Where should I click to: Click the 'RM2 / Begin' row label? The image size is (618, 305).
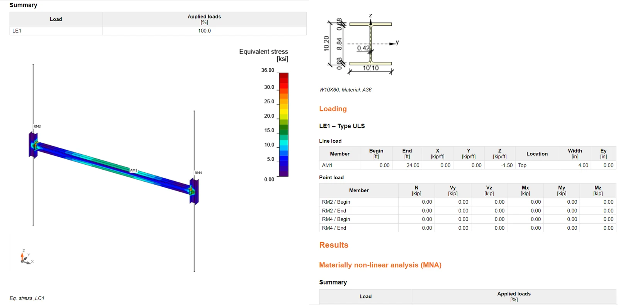[336, 202]
